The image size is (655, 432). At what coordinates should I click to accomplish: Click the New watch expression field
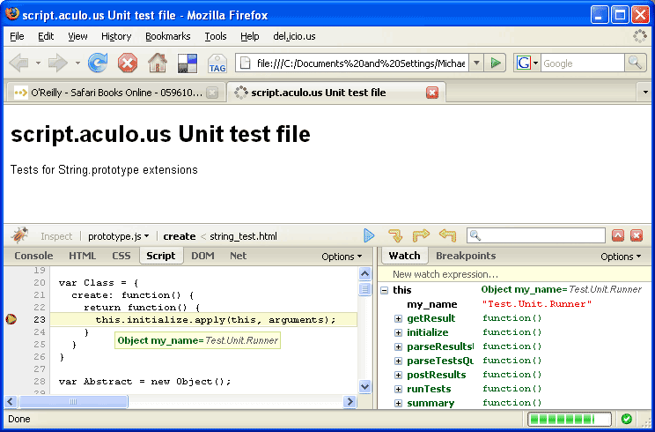[516, 275]
